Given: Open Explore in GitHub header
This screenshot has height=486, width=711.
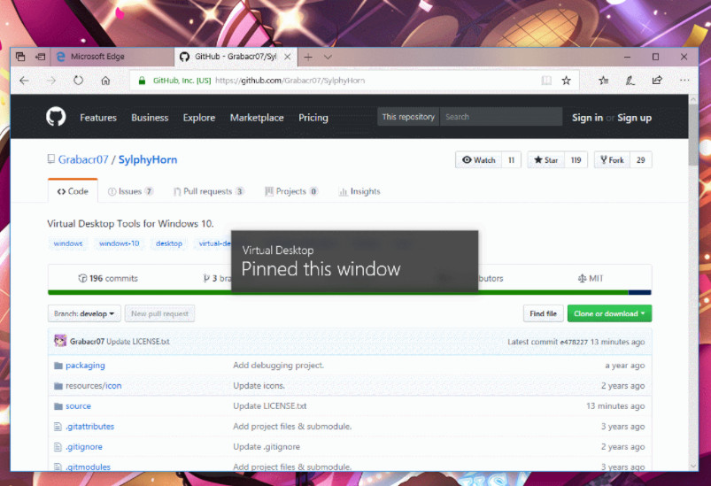Looking at the screenshot, I should pyautogui.click(x=199, y=118).
